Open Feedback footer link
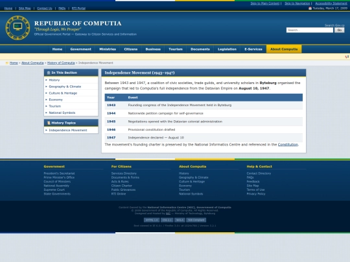The height and width of the screenshot is (262, 350). [253, 182]
